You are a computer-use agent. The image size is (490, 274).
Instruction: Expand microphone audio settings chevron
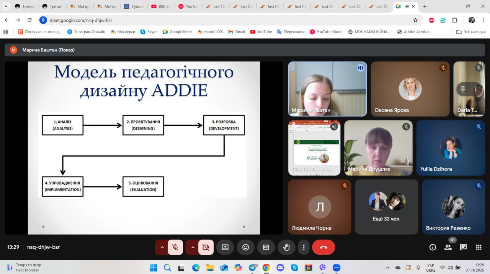162,247
